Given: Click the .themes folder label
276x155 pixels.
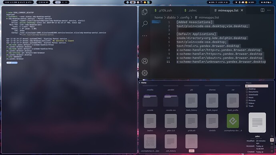Looking at the screenshot, I should [x=212, y=90].
